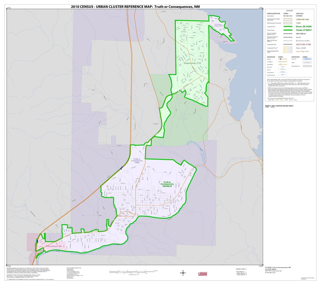
Task: Click the interstate shield near Truth or Consequences 79840
Action: 121,168
